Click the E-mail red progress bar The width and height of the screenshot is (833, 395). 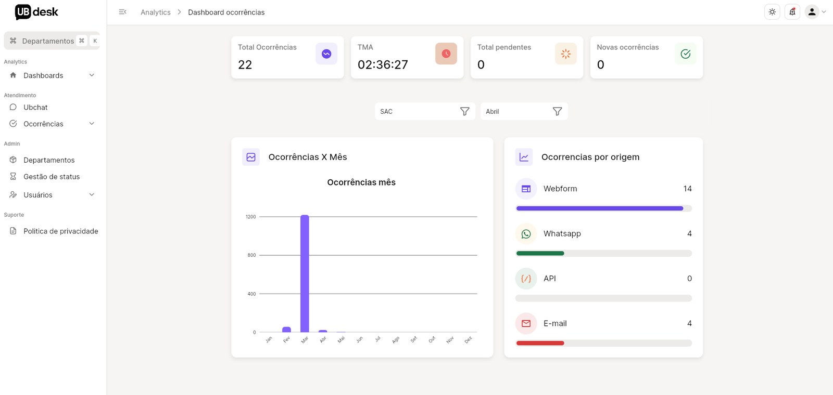click(540, 343)
